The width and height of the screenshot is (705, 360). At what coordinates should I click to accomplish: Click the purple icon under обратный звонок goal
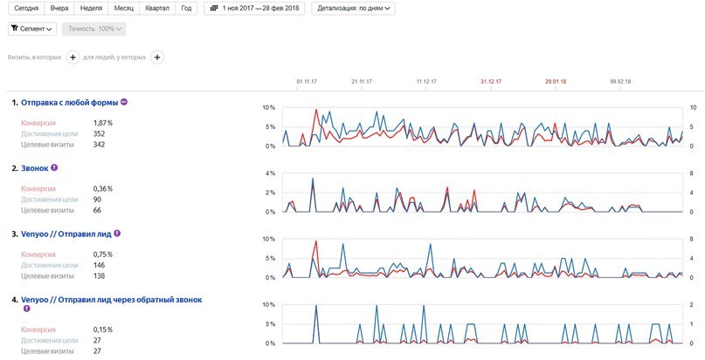pyautogui.click(x=26, y=309)
